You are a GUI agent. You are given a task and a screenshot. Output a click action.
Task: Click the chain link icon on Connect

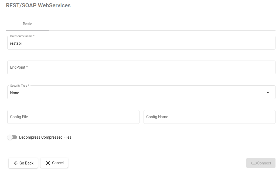click(254, 163)
